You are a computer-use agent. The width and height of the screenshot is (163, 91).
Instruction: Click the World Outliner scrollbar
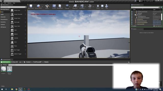(x=161, y=17)
